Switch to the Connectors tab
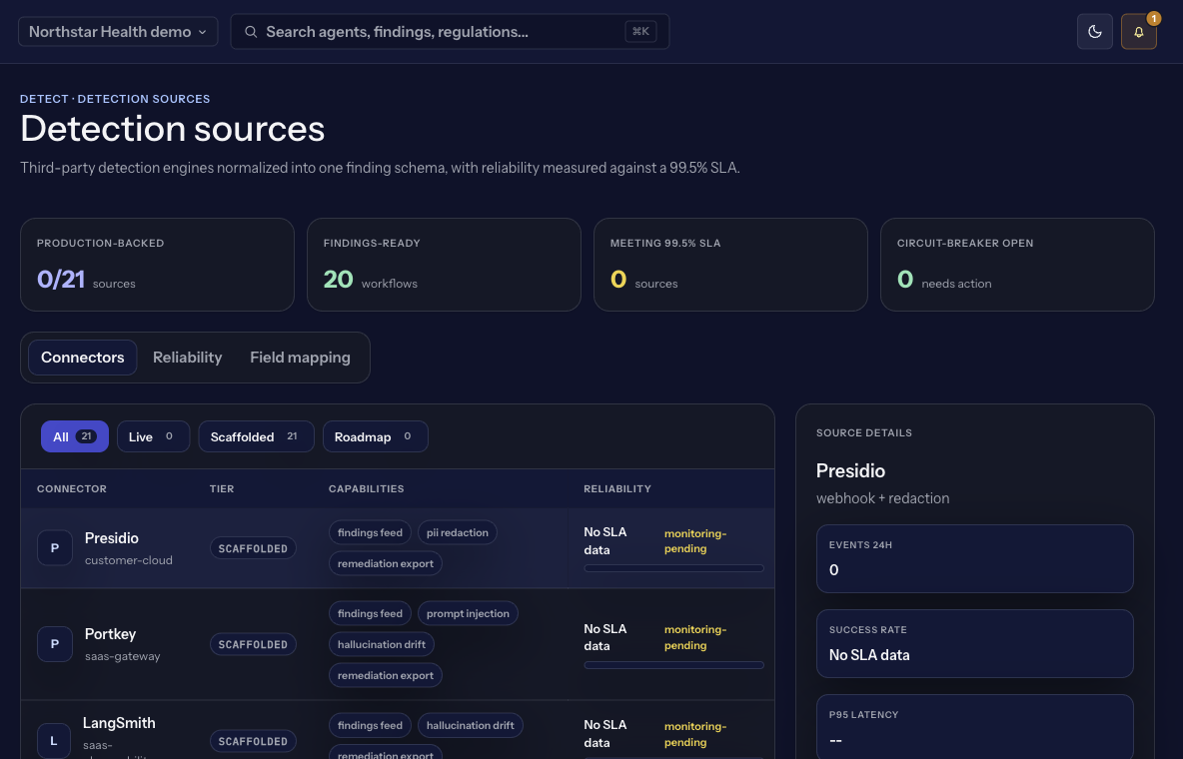 tap(82, 358)
